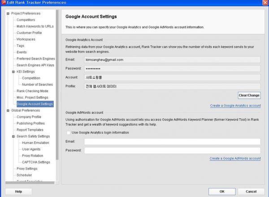Image resolution: width=269 pixels, height=197 pixels.
Task: Open Number of Searches settings
Action: click(37, 85)
